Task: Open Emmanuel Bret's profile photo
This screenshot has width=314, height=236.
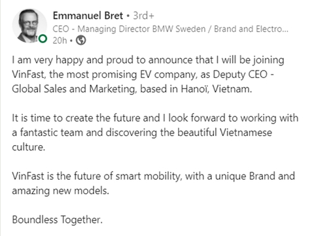Action: click(x=29, y=26)
